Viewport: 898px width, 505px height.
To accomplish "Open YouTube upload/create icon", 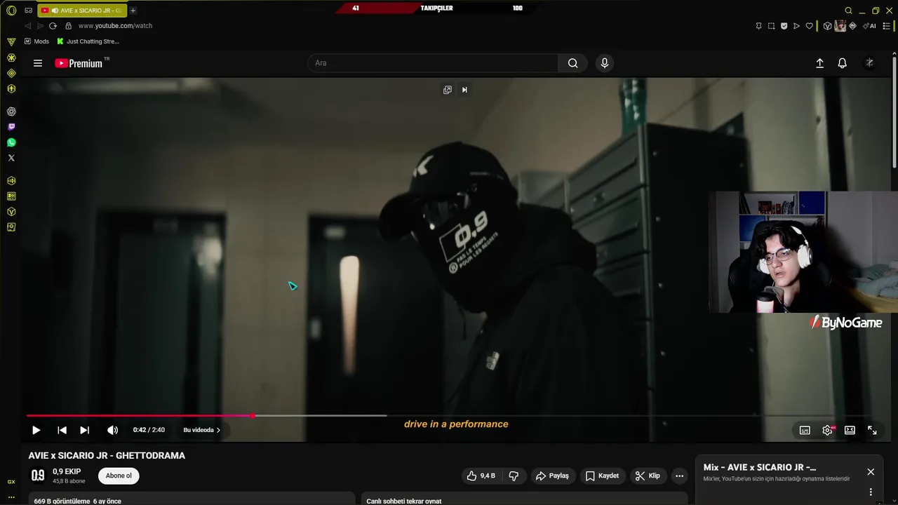I will pos(819,63).
